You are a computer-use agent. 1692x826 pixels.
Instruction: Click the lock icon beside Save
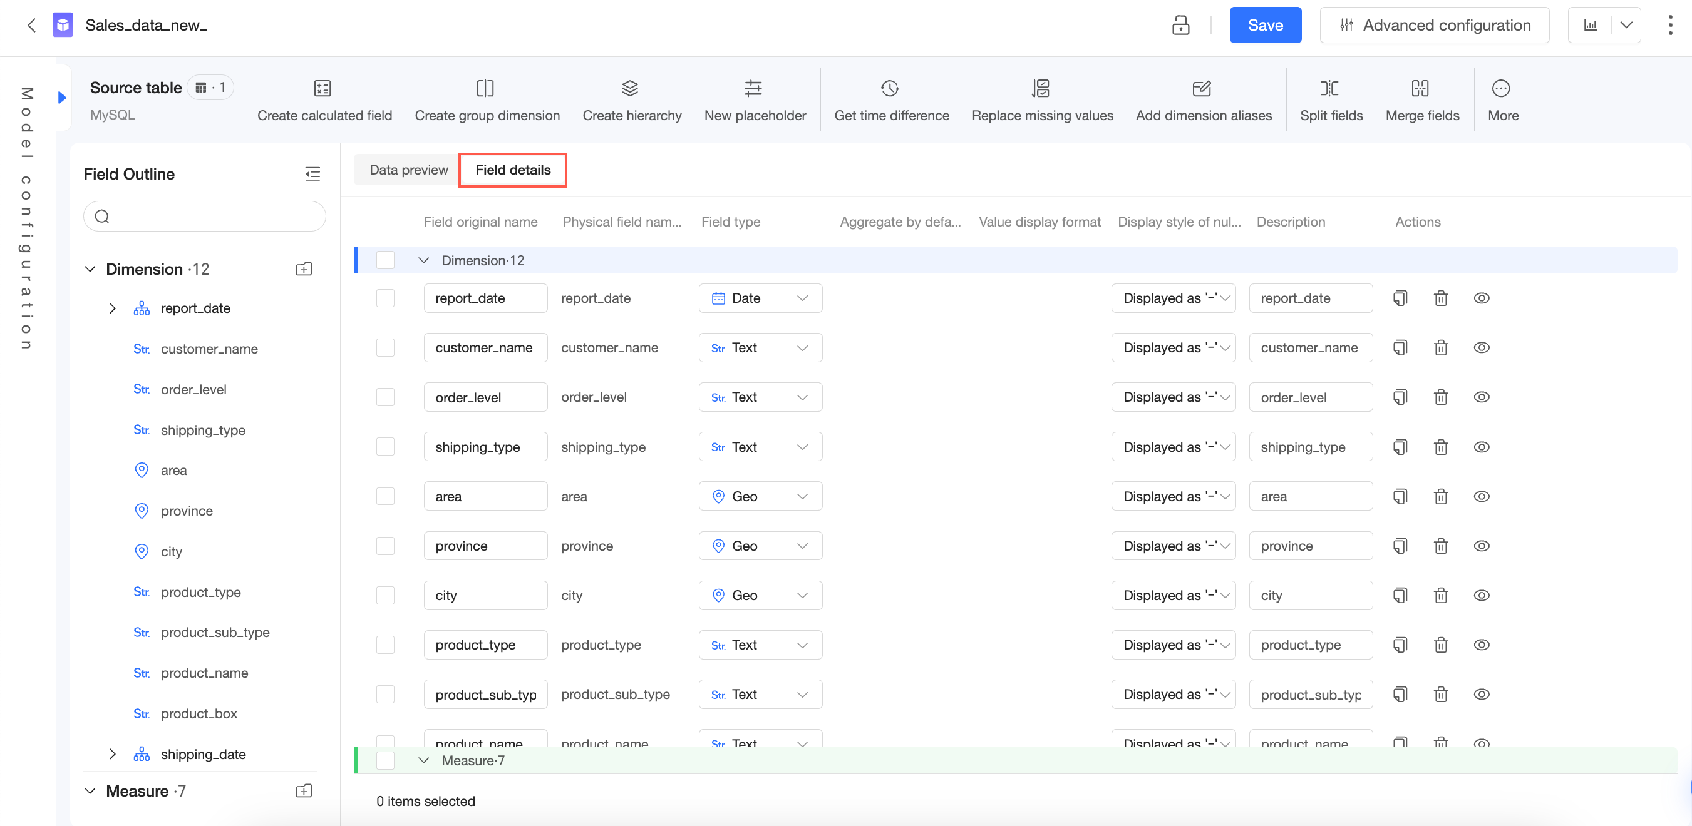coord(1180,25)
